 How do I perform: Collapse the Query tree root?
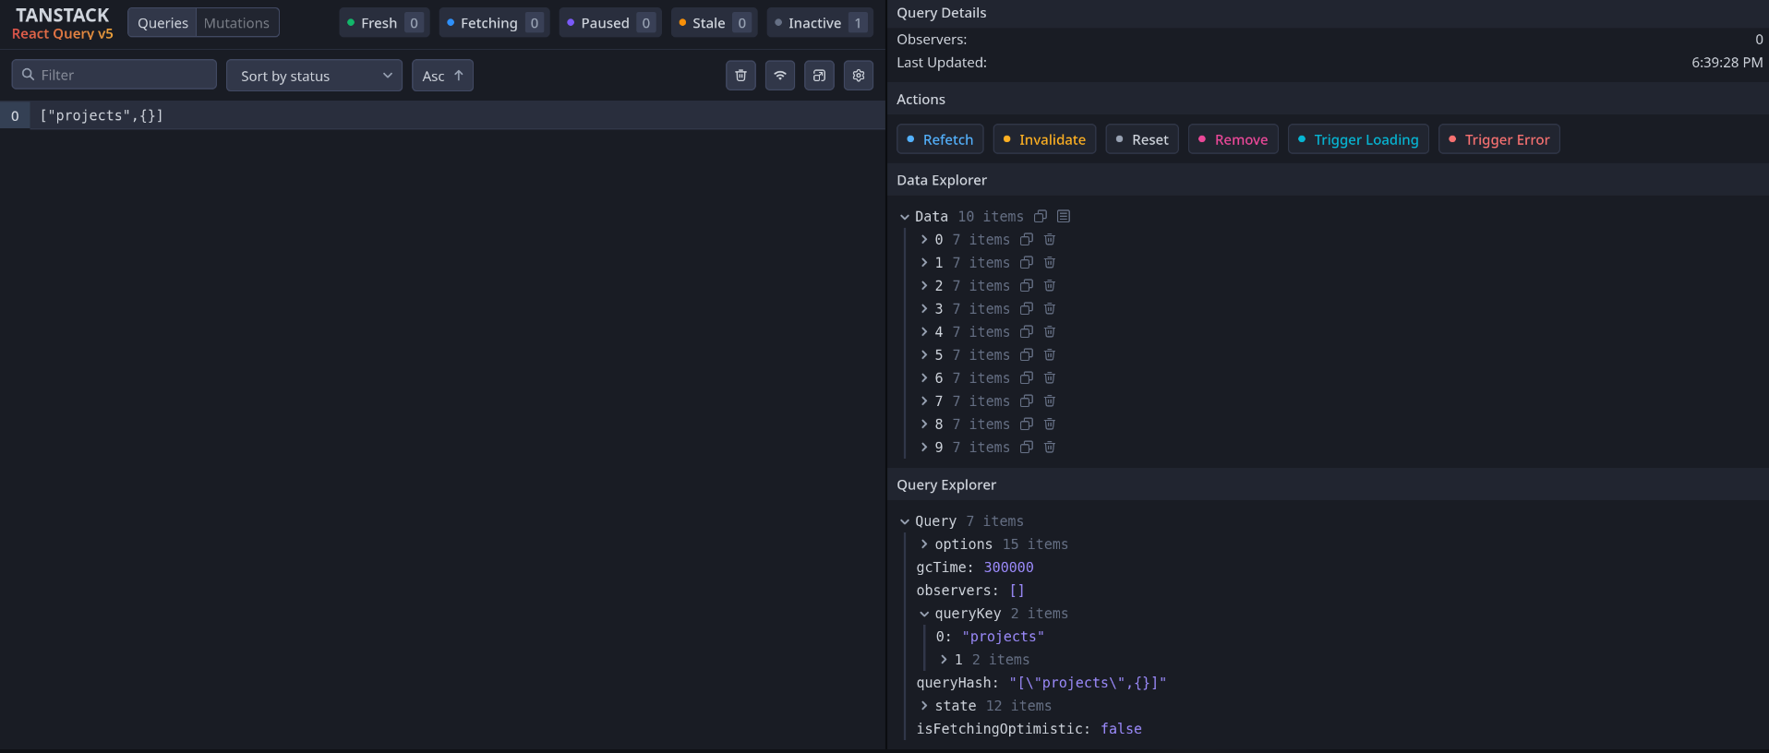coord(905,521)
